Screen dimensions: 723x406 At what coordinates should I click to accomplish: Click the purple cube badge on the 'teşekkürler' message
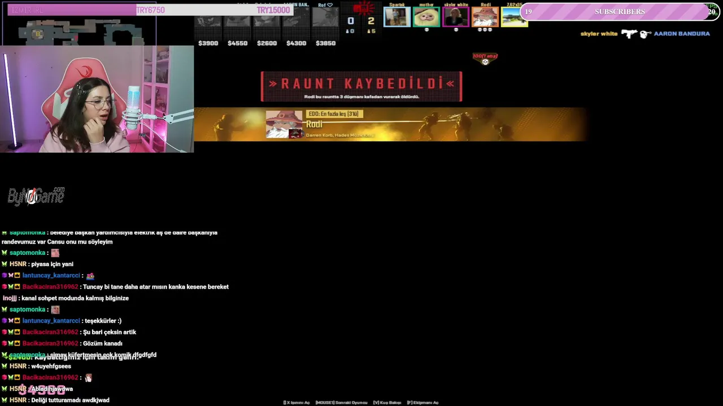coord(5,321)
